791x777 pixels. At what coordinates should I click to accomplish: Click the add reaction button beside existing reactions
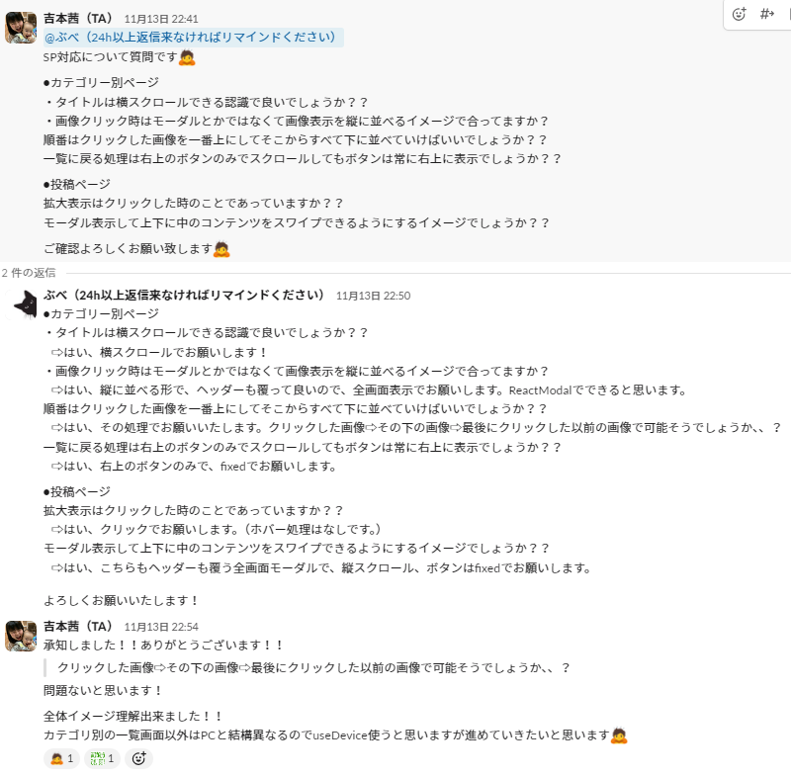click(138, 758)
